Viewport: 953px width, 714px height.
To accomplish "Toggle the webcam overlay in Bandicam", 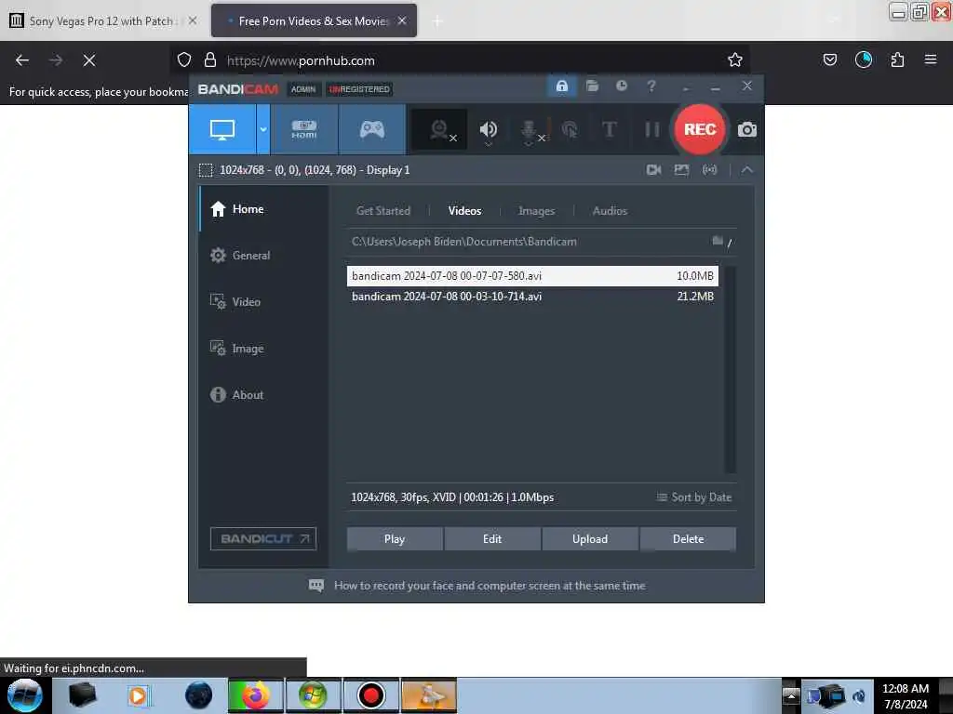I will coord(439,129).
